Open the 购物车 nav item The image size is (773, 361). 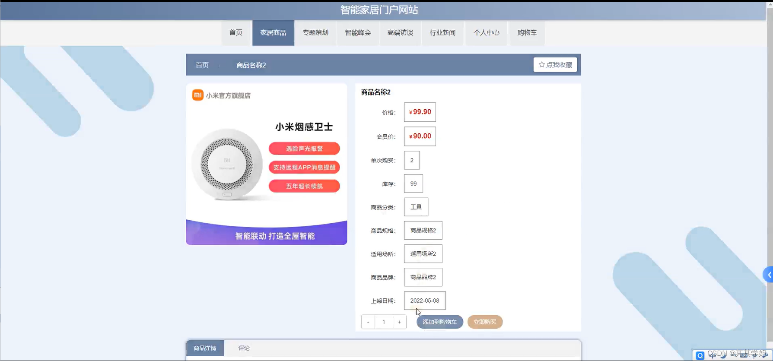click(x=527, y=33)
